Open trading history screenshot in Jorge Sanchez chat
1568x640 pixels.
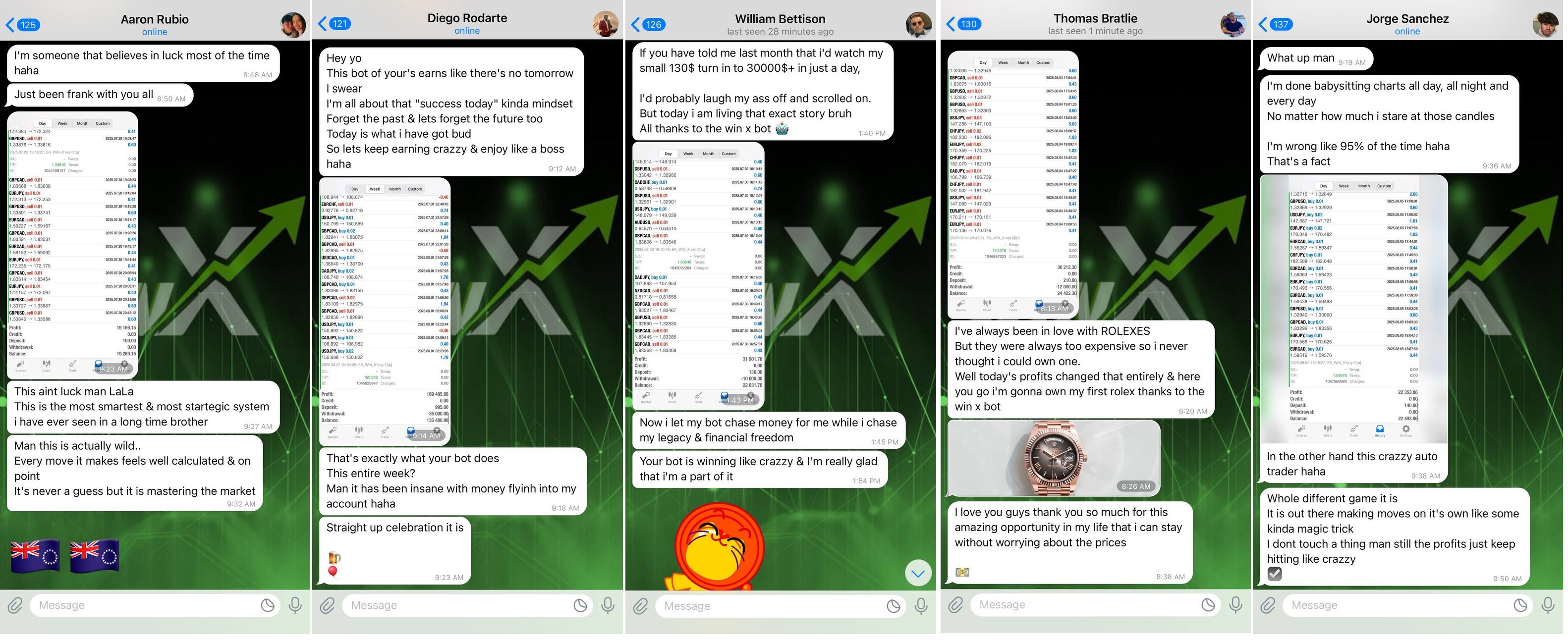pyautogui.click(x=1354, y=310)
